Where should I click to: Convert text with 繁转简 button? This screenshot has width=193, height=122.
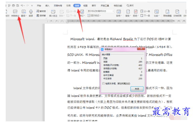(41, 11)
